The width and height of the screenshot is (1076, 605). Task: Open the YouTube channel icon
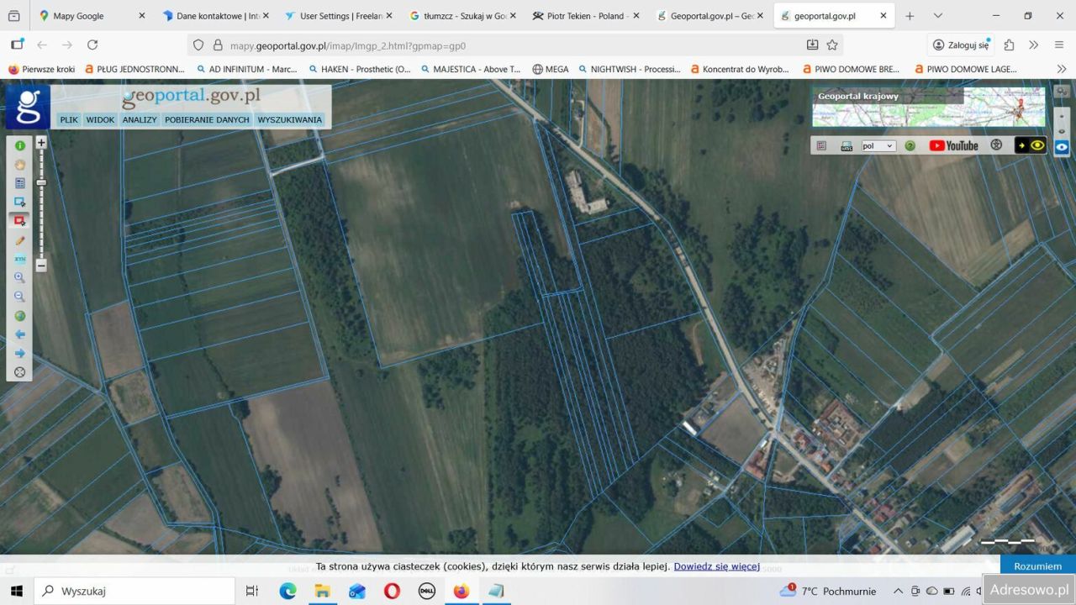pyautogui.click(x=953, y=145)
